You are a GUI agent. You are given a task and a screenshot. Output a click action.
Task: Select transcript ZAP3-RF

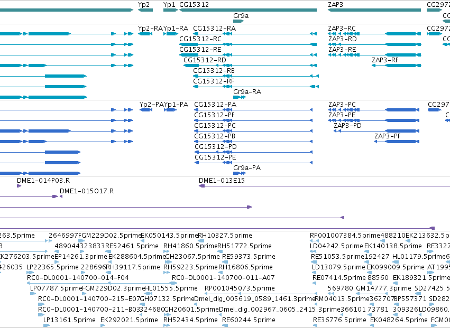click(385, 60)
